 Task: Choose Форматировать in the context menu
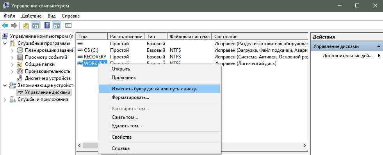click(x=160, y=97)
